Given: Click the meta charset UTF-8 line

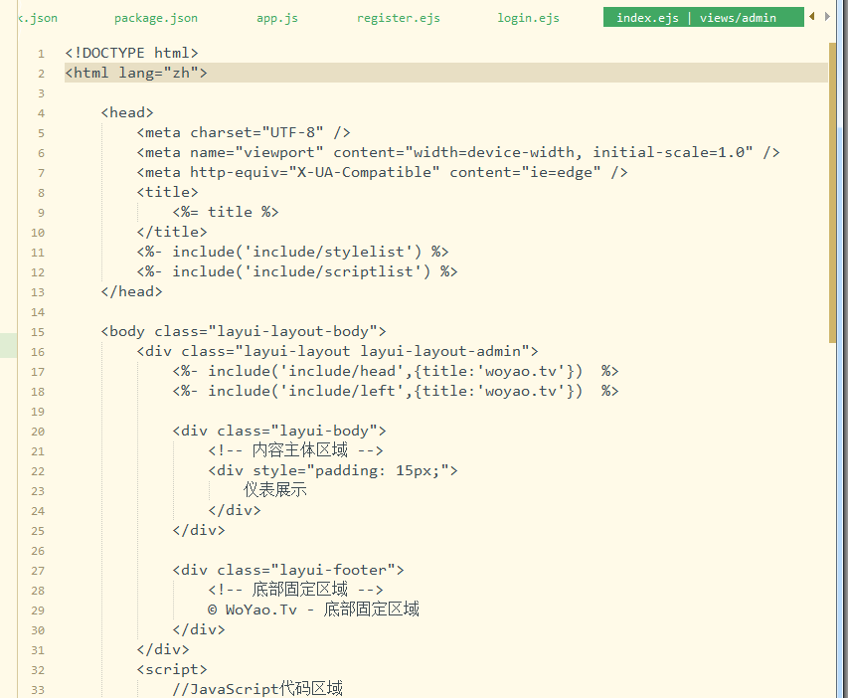Looking at the screenshot, I should click(x=244, y=132).
